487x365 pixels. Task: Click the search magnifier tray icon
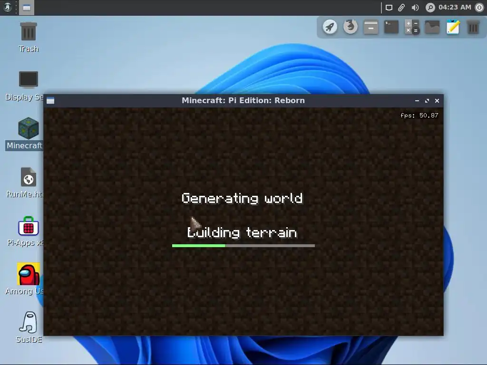coord(430,8)
